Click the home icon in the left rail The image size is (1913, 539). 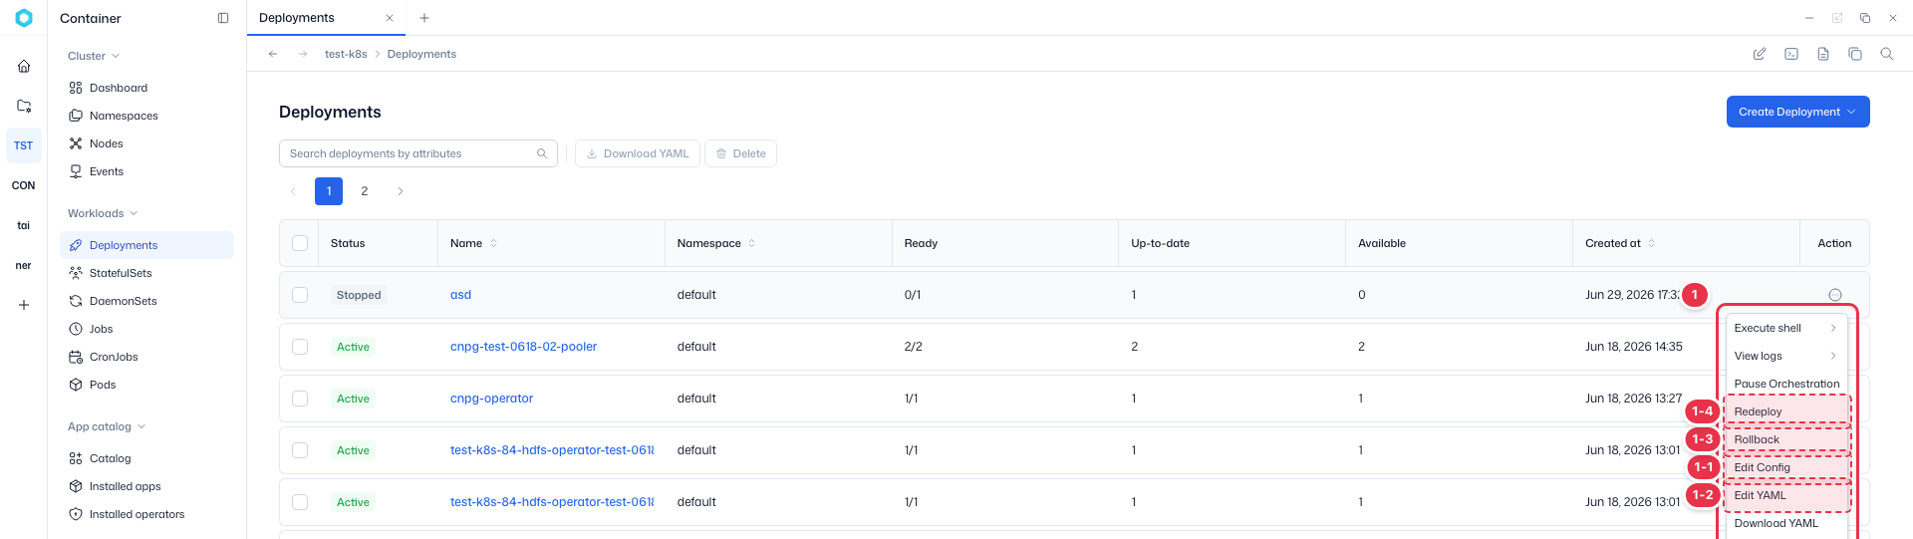tap(24, 66)
